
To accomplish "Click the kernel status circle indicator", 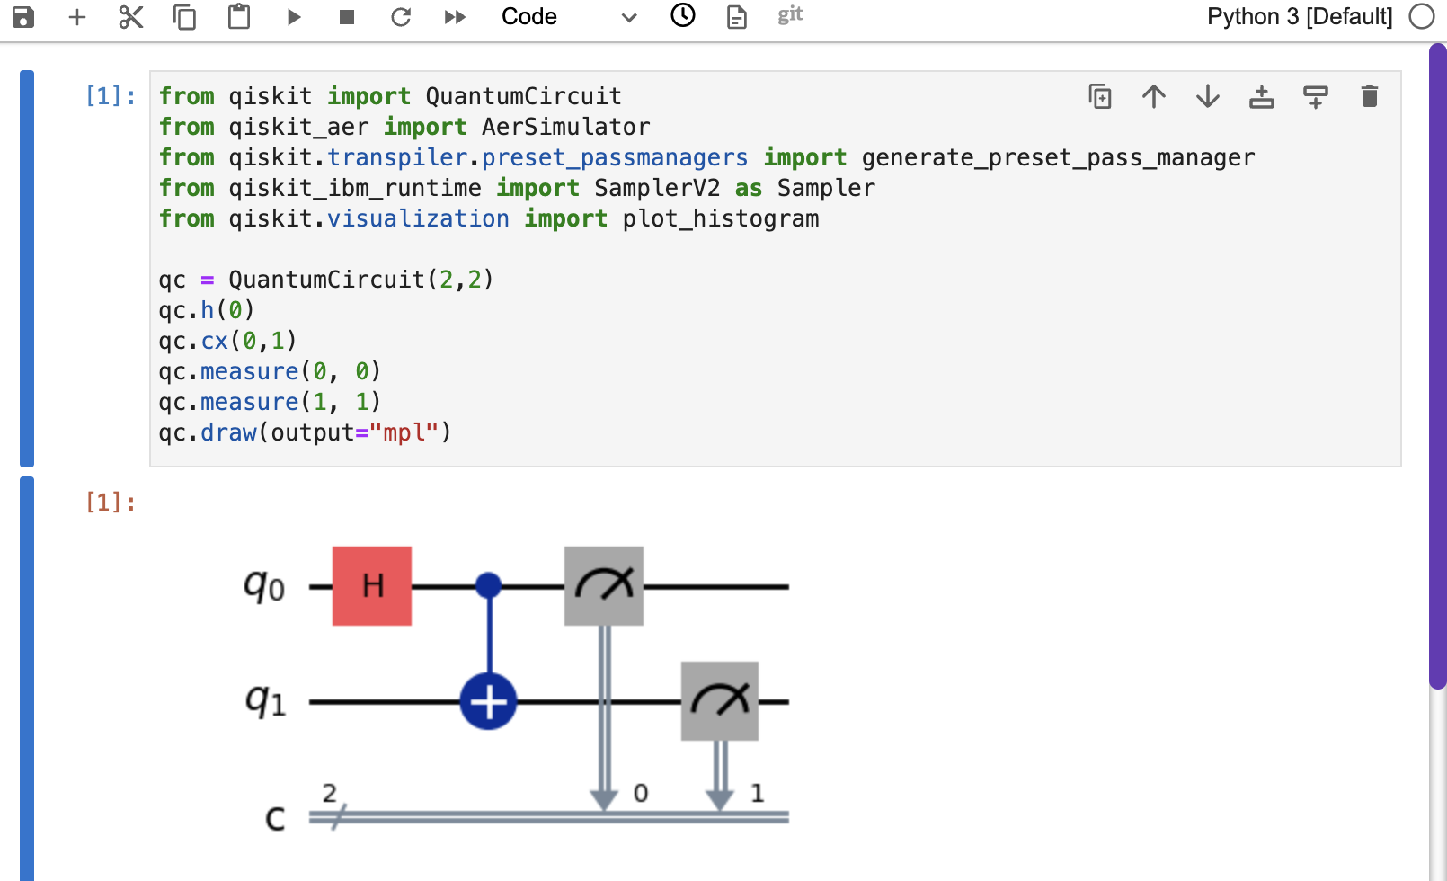I will [1422, 17].
